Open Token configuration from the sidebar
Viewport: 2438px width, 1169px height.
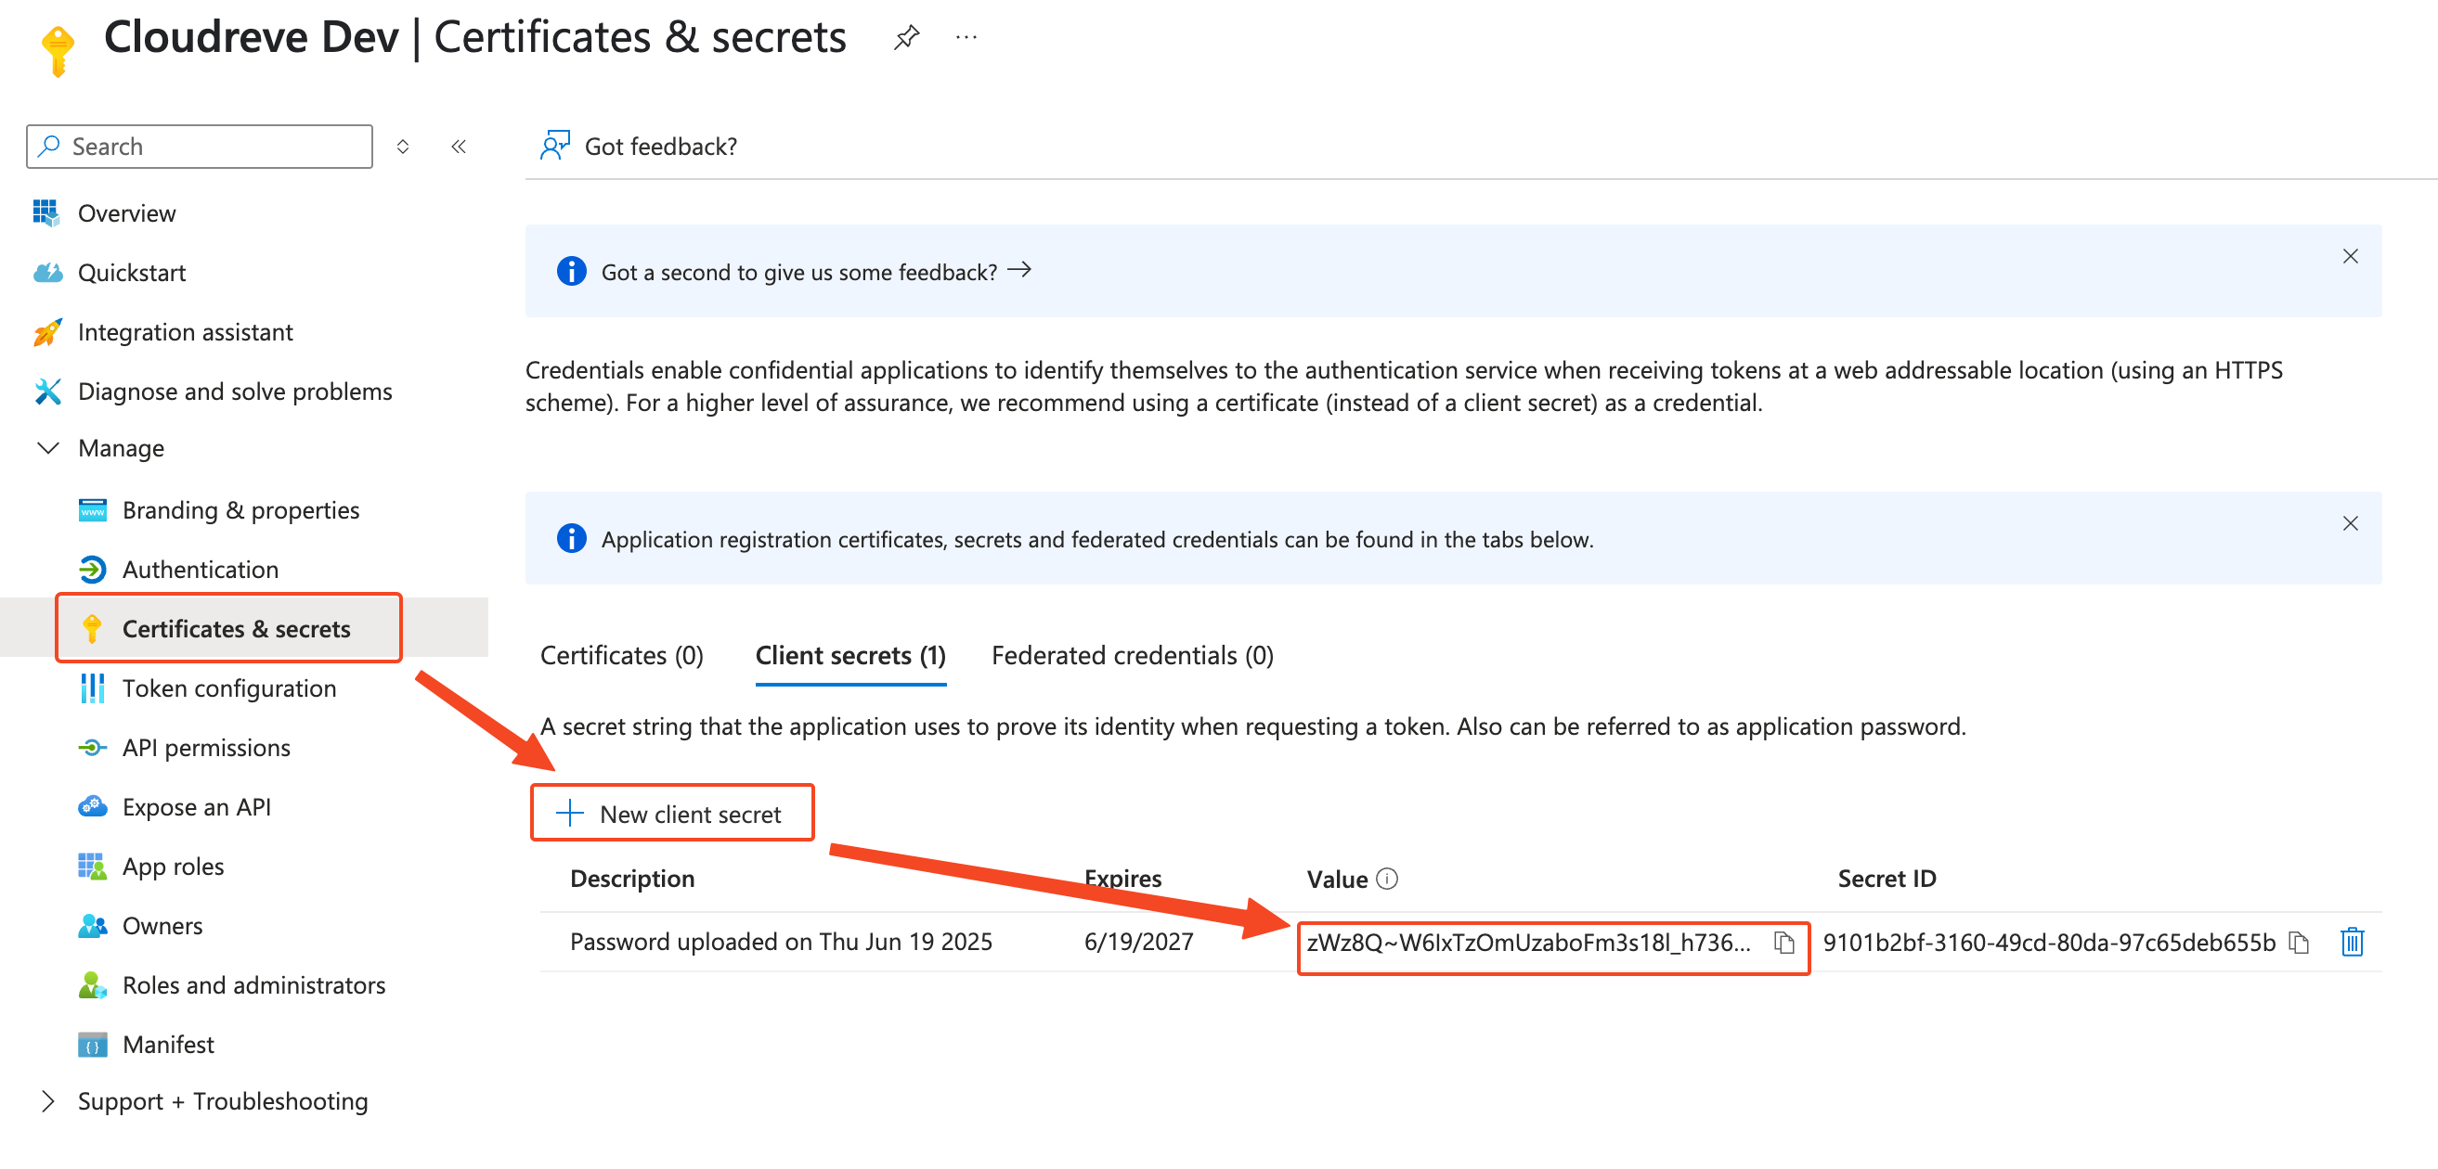point(229,687)
